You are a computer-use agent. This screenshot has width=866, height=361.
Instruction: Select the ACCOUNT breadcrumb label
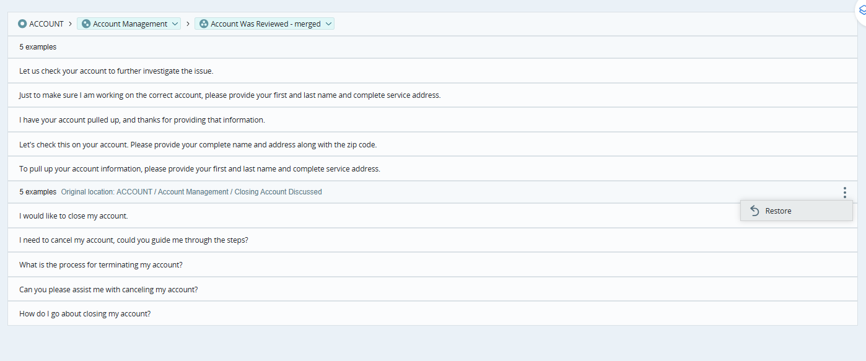(x=46, y=24)
